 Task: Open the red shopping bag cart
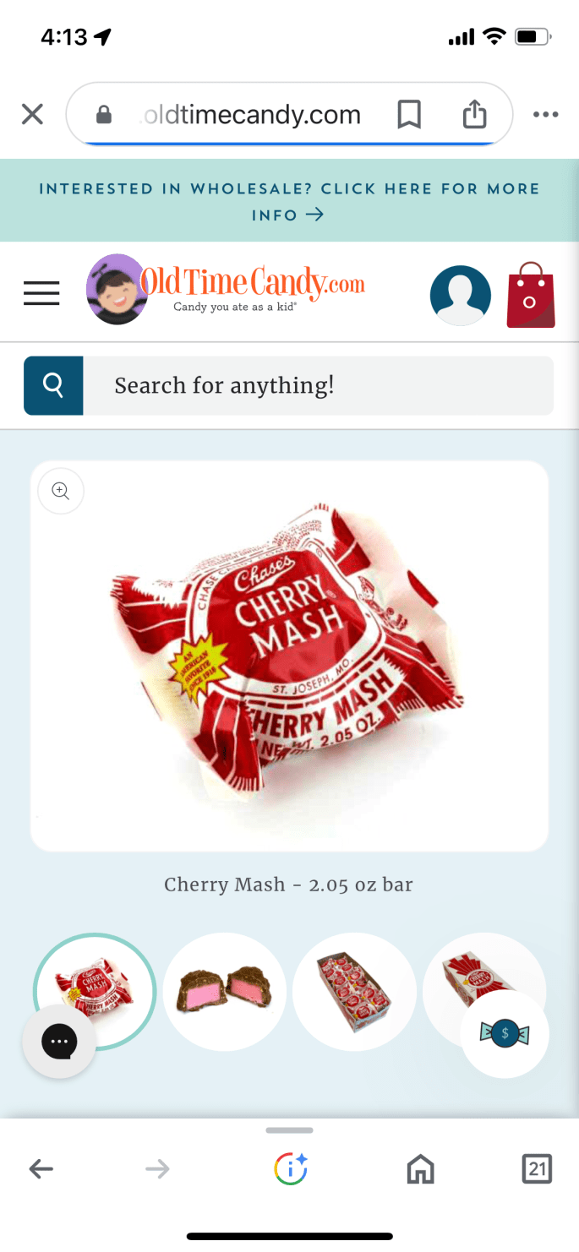(531, 295)
